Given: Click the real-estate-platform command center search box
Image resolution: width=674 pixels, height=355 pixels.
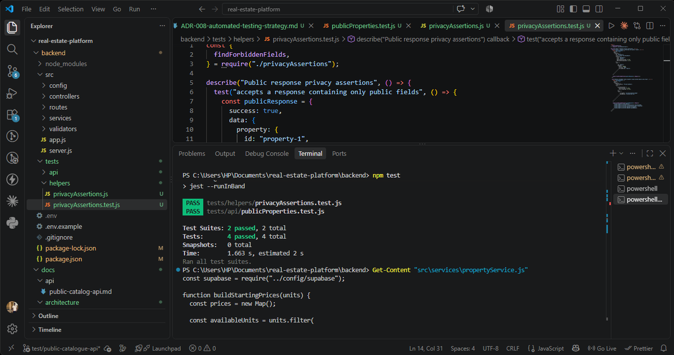Looking at the screenshot, I should click(337, 9).
